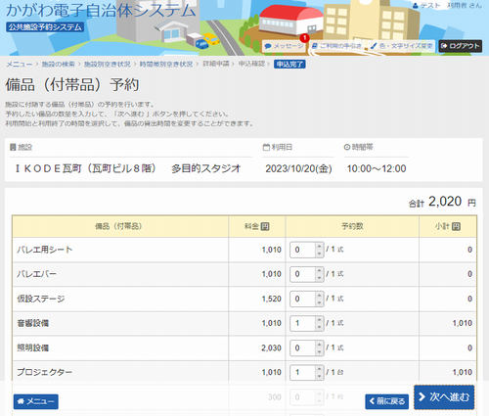Open the メッセージ notifications button

click(x=284, y=46)
